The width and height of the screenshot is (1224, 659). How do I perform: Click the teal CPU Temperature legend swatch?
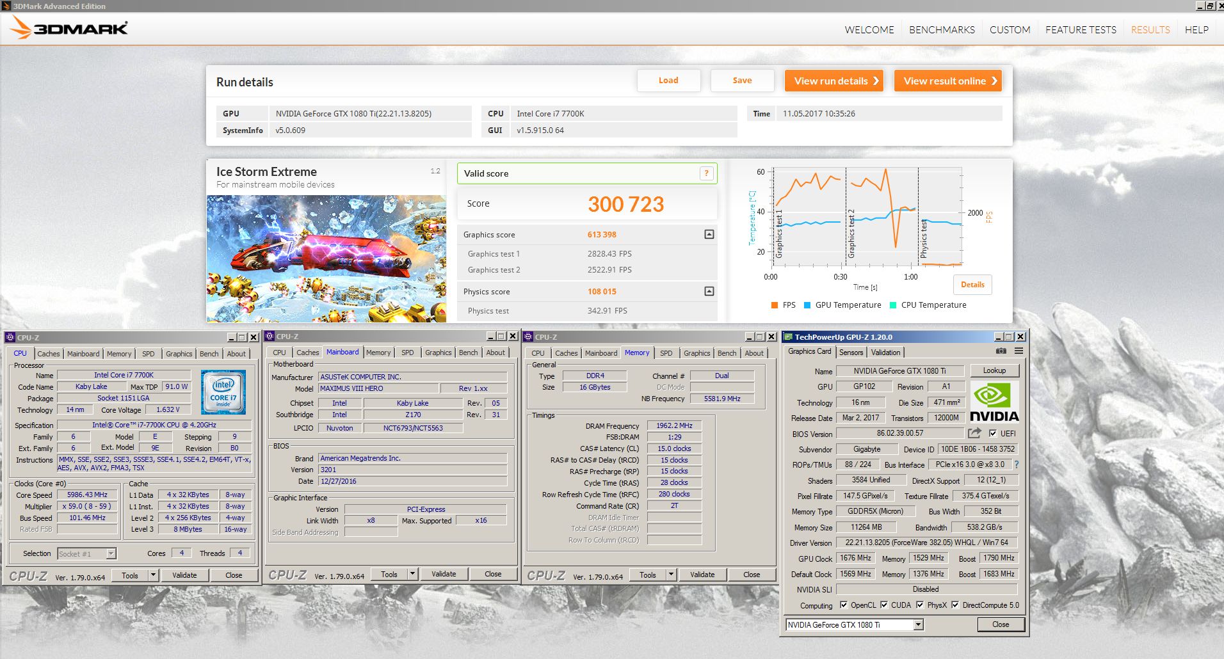pos(893,305)
